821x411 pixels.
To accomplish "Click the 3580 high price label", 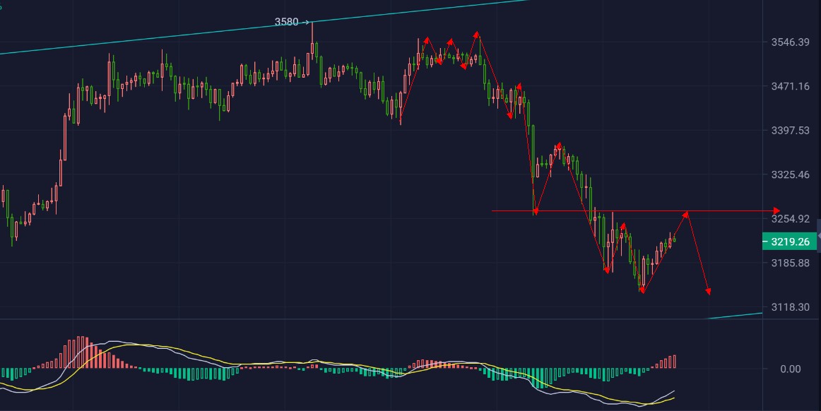I will (286, 22).
